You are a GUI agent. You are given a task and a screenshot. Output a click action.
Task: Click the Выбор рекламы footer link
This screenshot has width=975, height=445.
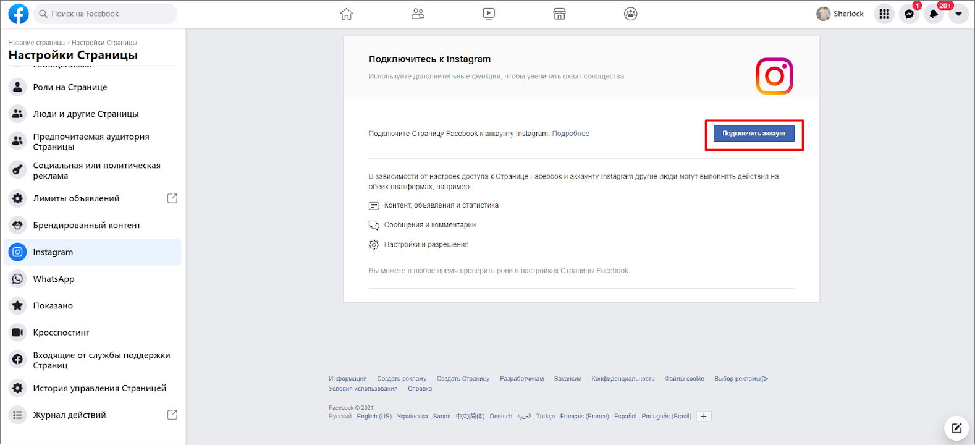[741, 379]
